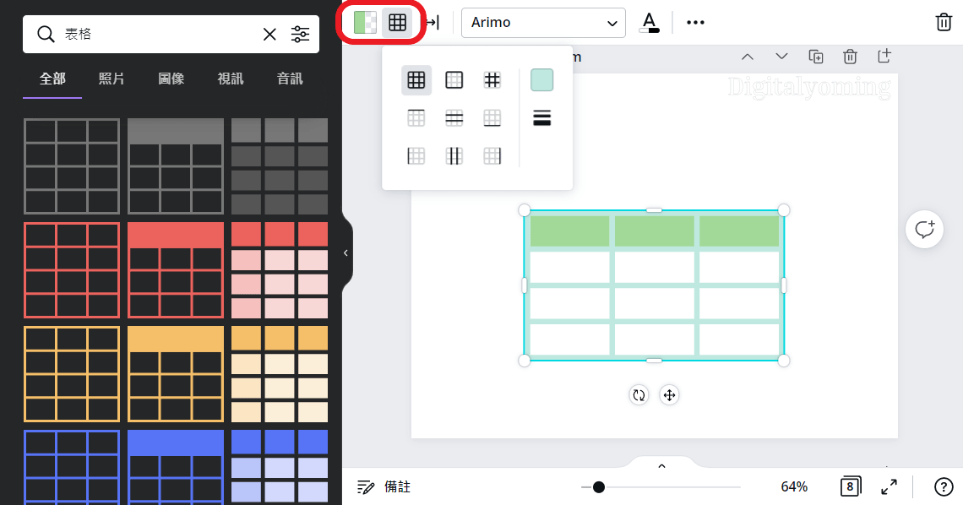The image size is (963, 505).
Task: Select the outer-borders-only style
Action: point(454,79)
